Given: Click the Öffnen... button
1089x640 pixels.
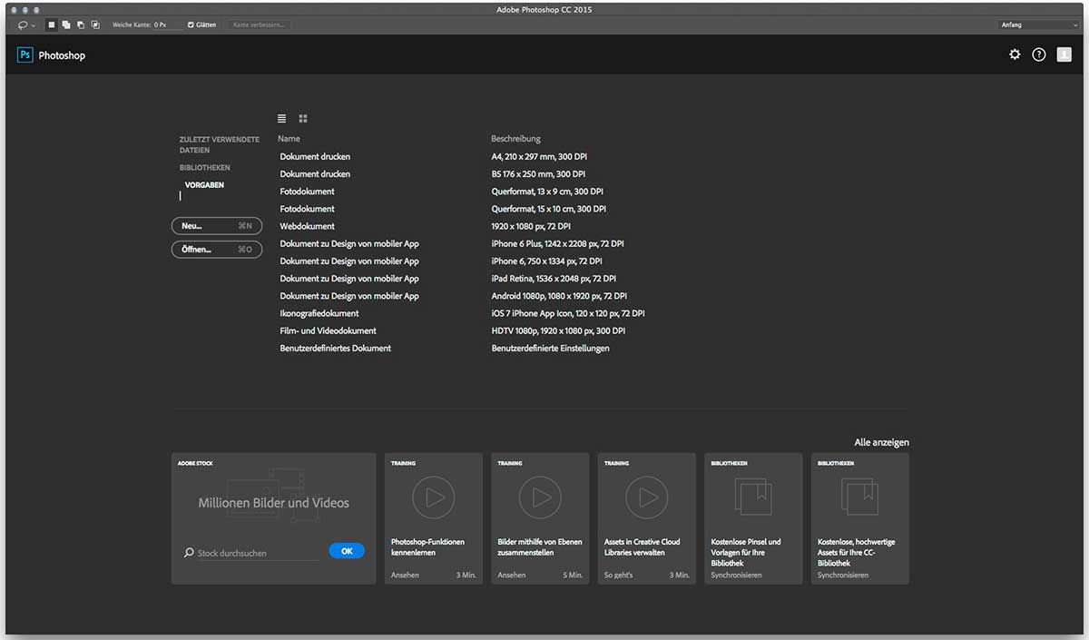Looking at the screenshot, I should [x=216, y=249].
